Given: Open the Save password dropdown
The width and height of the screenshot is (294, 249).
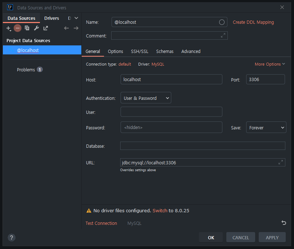Looking at the screenshot, I should click(x=266, y=127).
